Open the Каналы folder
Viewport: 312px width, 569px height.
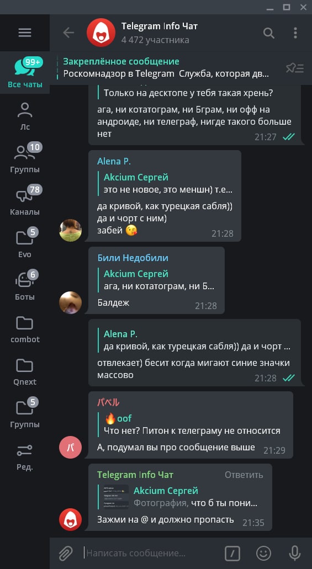(25, 200)
